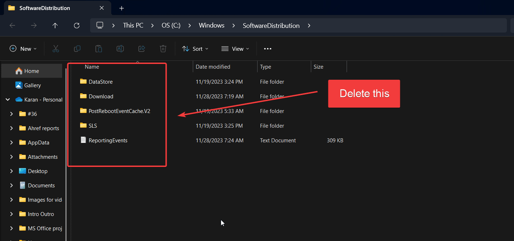Expand the AppData folder node
Image resolution: width=514 pixels, height=241 pixels.
pyautogui.click(x=11, y=143)
